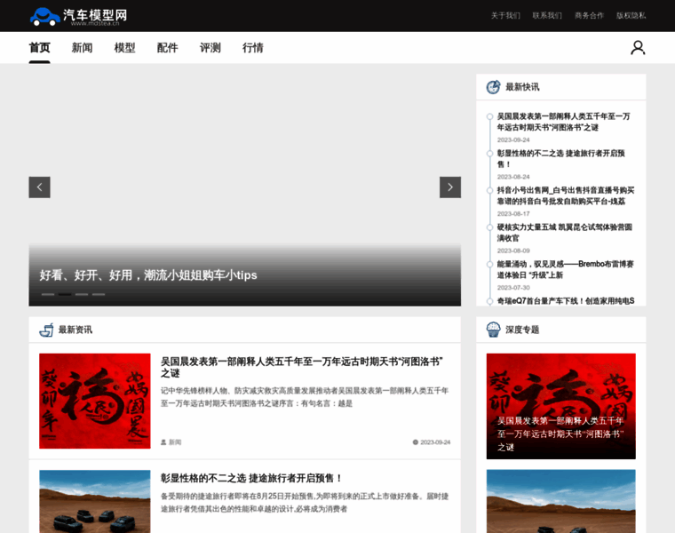Viewport: 675px width, 533px height.
Task: Open the user account icon
Action: pyautogui.click(x=638, y=47)
